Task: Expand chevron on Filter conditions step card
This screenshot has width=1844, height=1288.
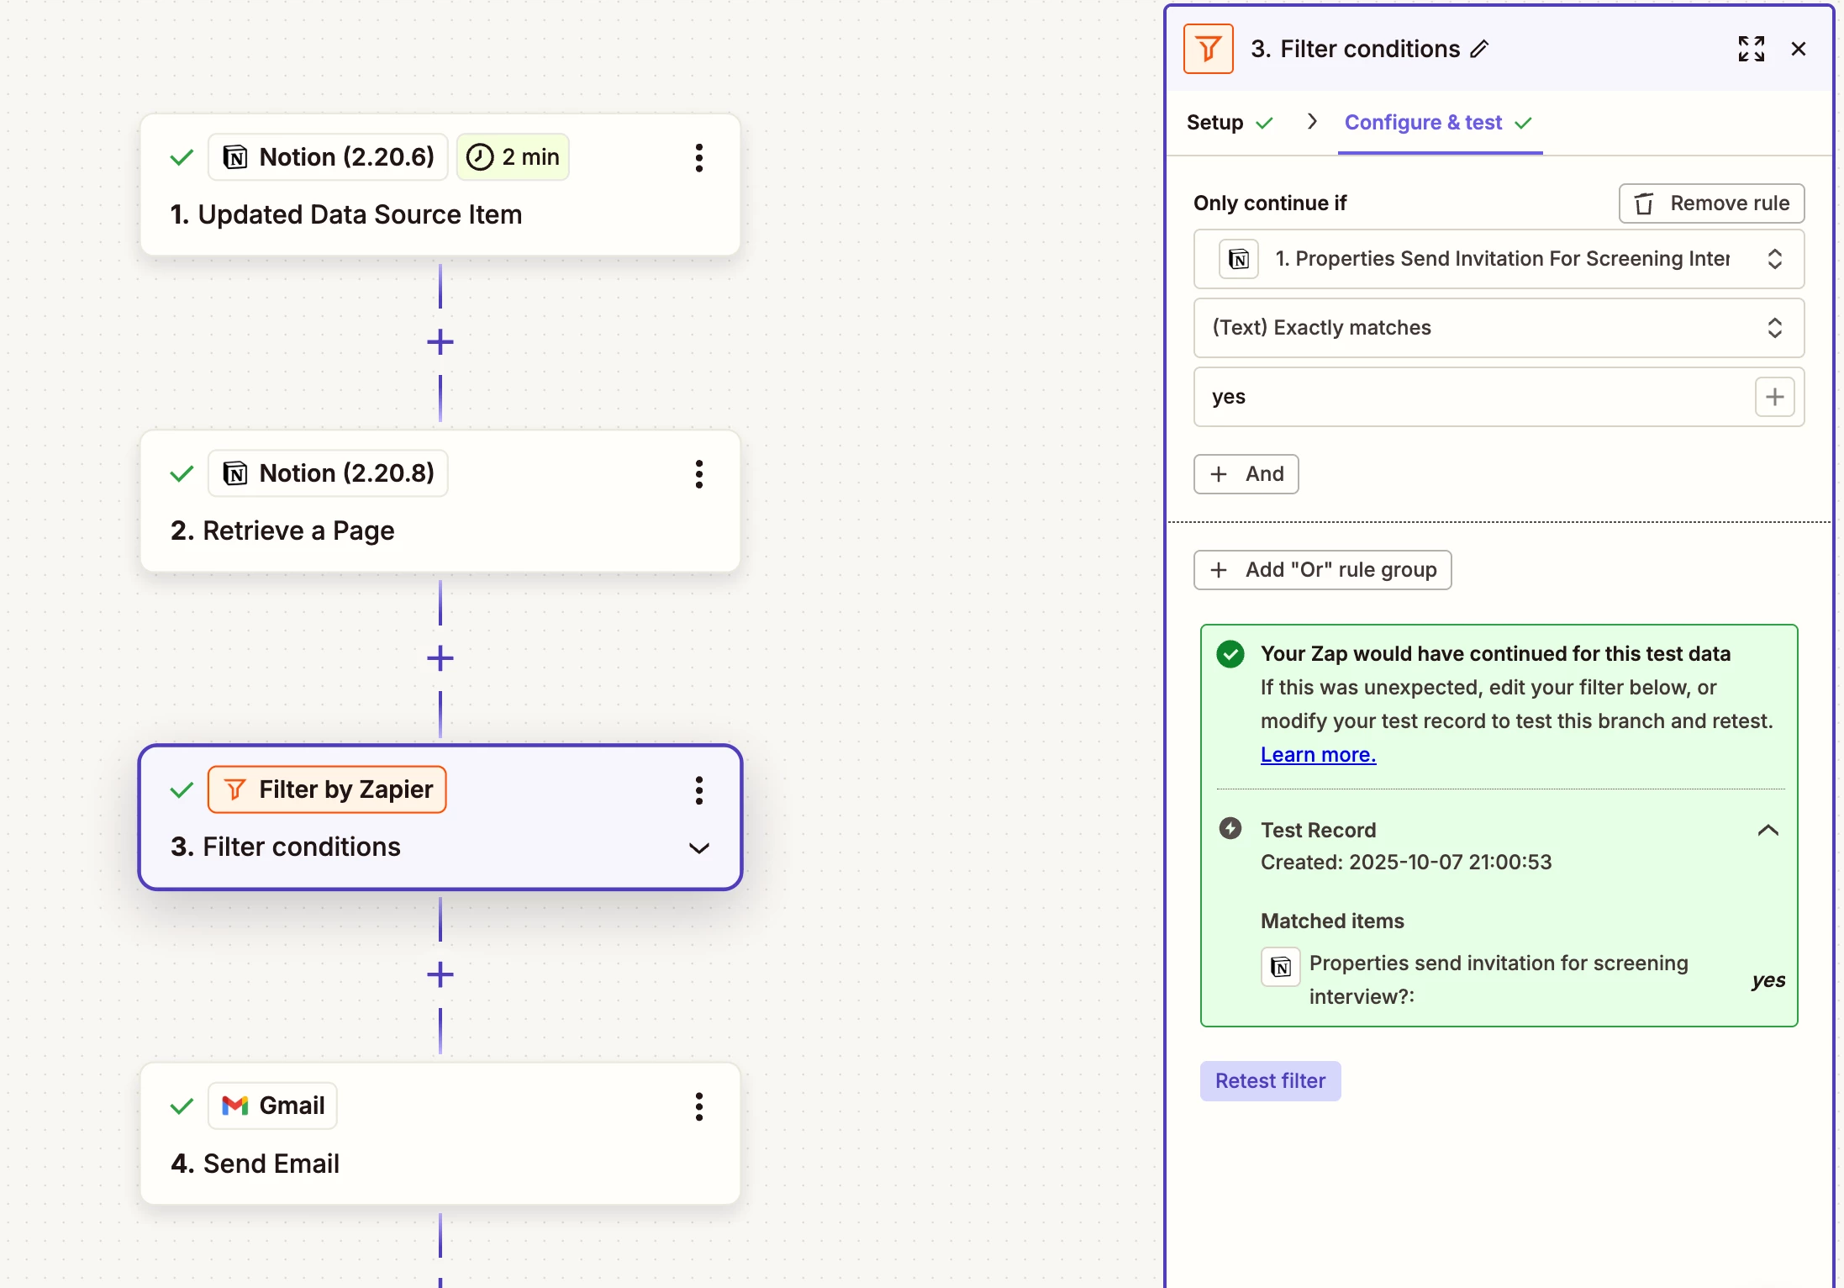Action: point(698,847)
